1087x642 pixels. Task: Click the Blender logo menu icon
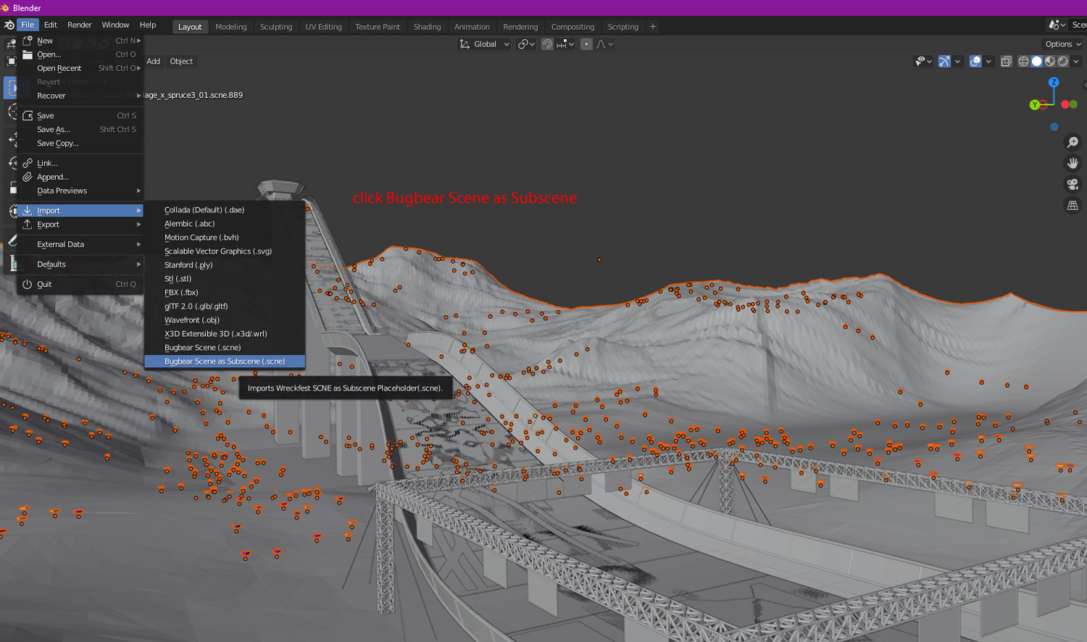9,25
